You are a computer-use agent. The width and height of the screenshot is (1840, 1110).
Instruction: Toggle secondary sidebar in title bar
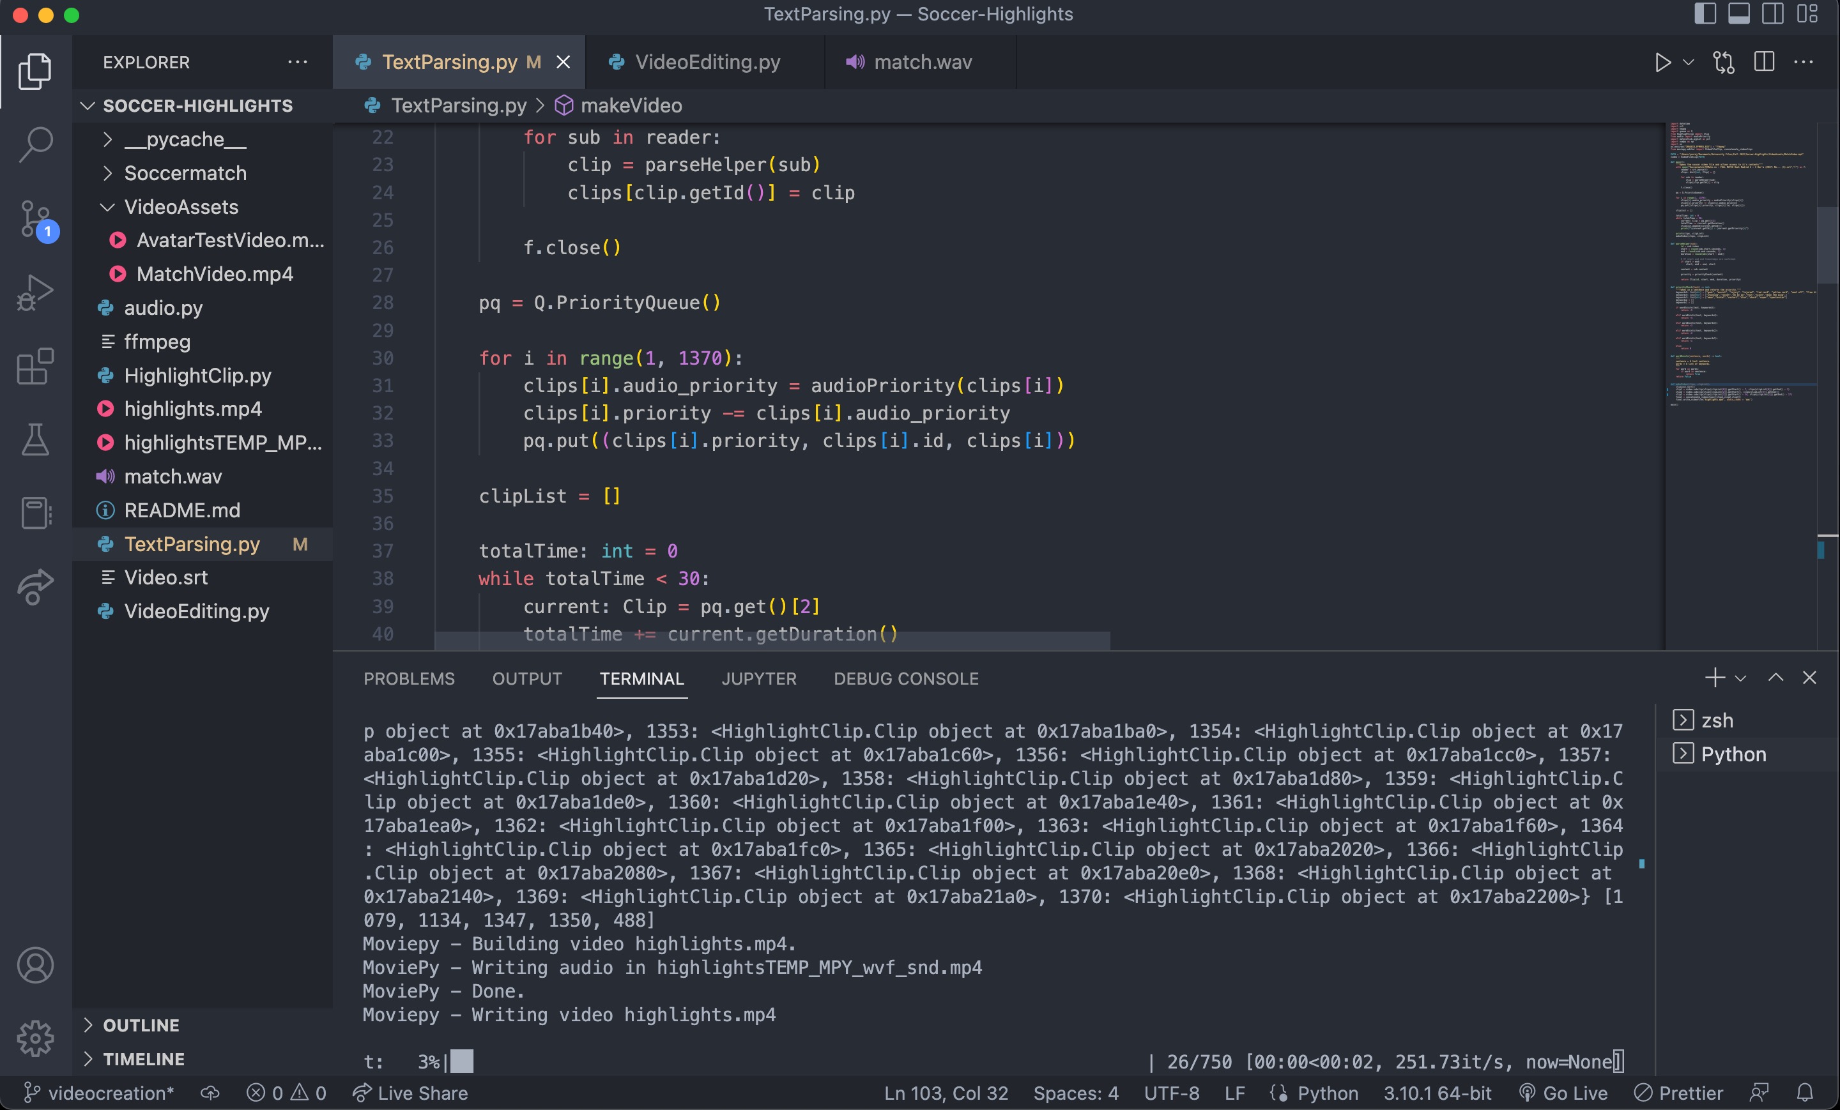click(1773, 14)
